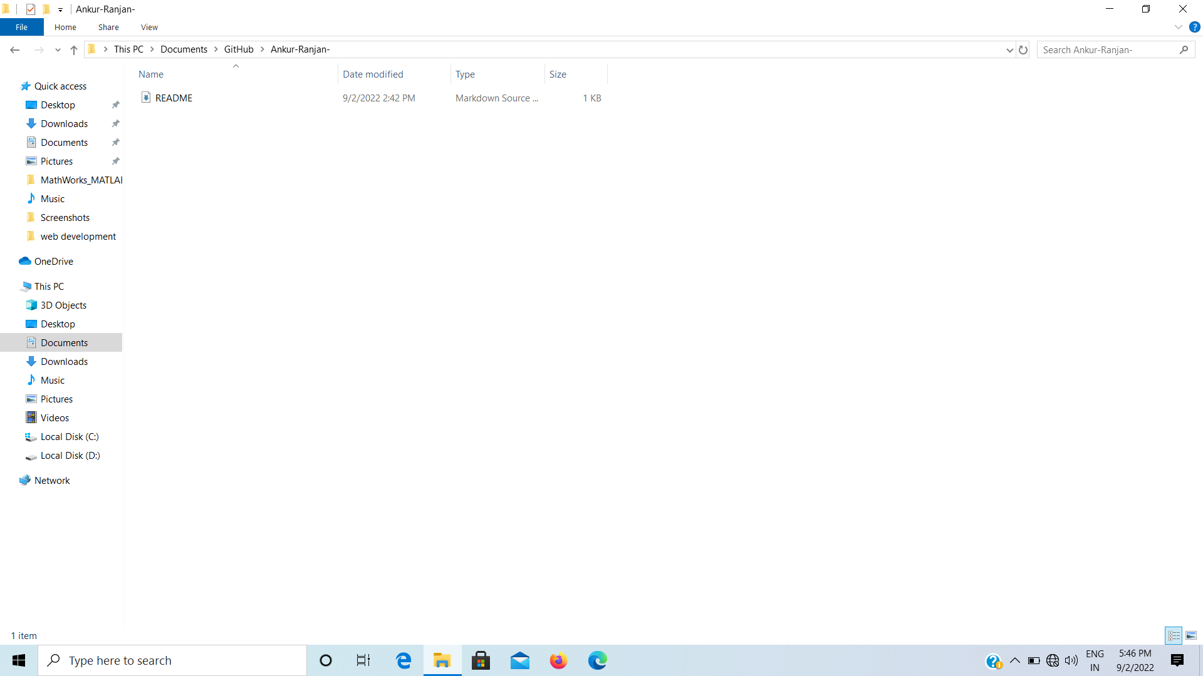Switch to the Share tab
Image resolution: width=1203 pixels, height=676 pixels.
(x=108, y=27)
